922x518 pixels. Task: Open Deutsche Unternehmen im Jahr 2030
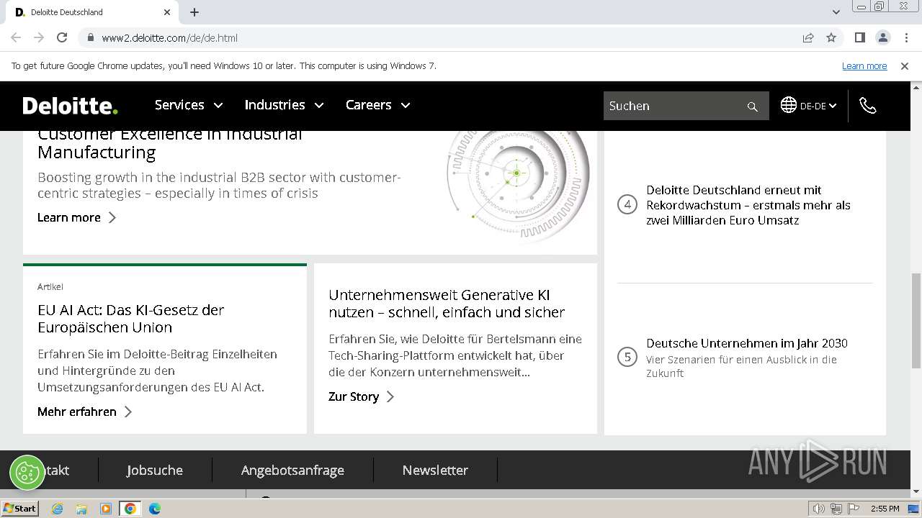747,343
